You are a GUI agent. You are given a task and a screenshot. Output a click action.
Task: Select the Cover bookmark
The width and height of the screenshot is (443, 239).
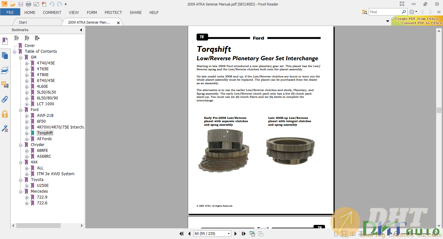click(30, 46)
